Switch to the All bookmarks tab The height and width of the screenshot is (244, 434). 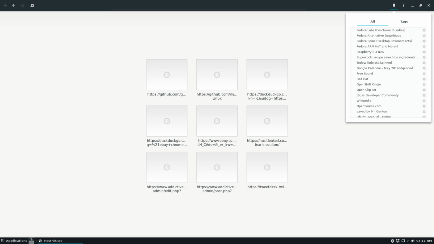point(373,22)
